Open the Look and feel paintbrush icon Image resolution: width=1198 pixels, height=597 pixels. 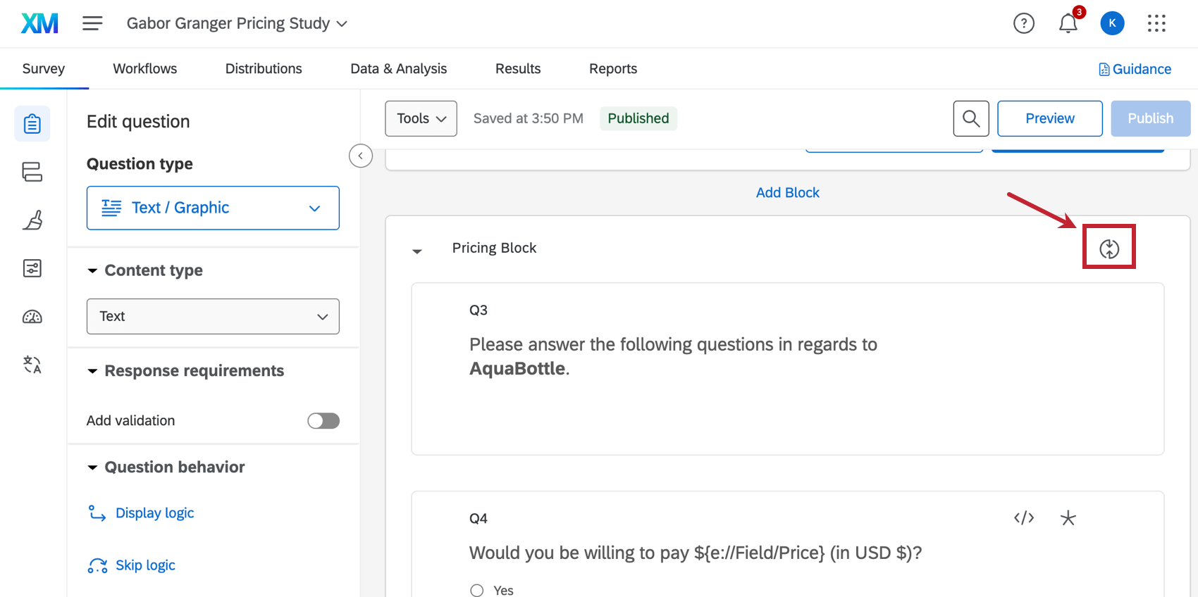[x=32, y=220]
